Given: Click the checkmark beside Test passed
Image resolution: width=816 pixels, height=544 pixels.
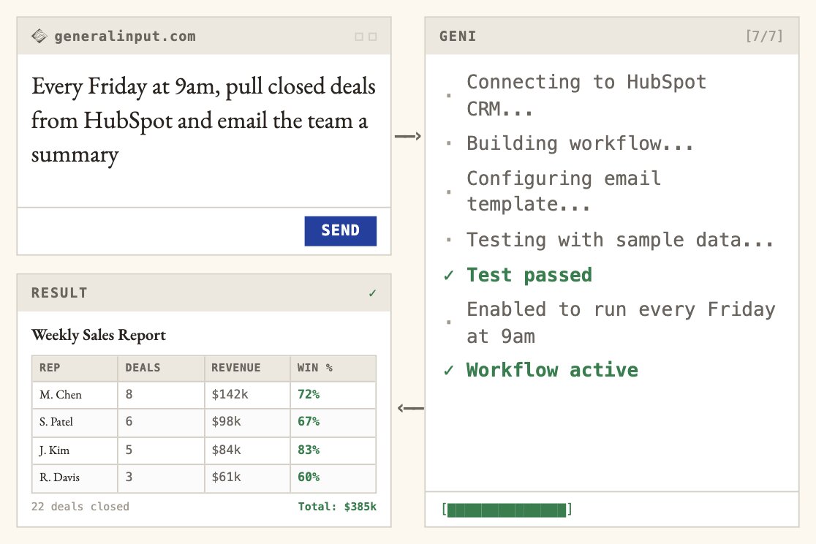Looking at the screenshot, I should tap(449, 275).
